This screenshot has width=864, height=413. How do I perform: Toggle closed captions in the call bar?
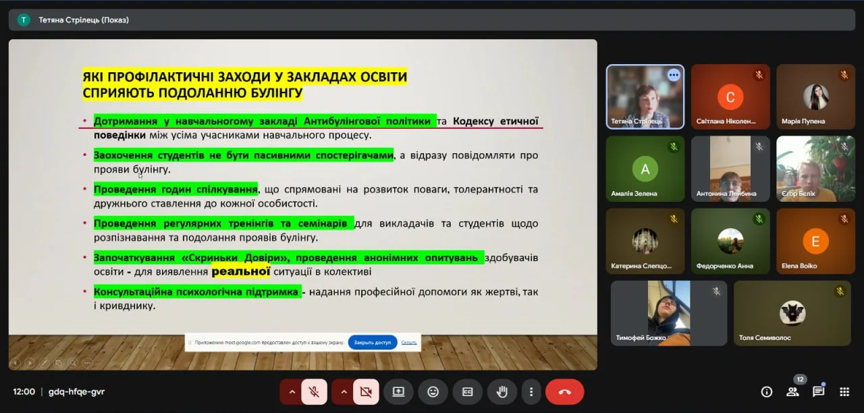467,391
